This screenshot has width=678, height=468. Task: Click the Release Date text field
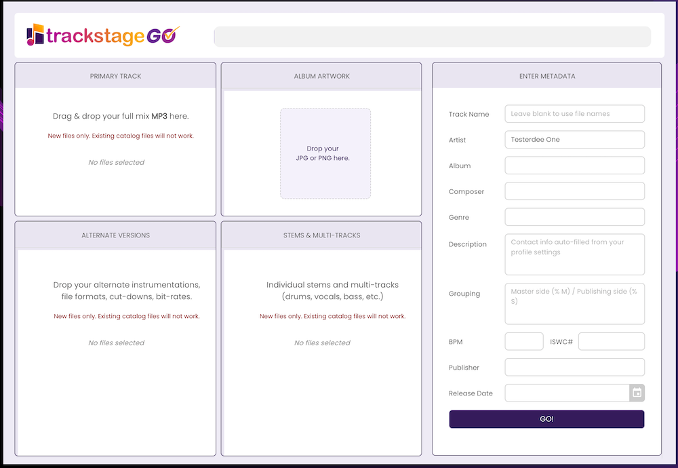567,393
